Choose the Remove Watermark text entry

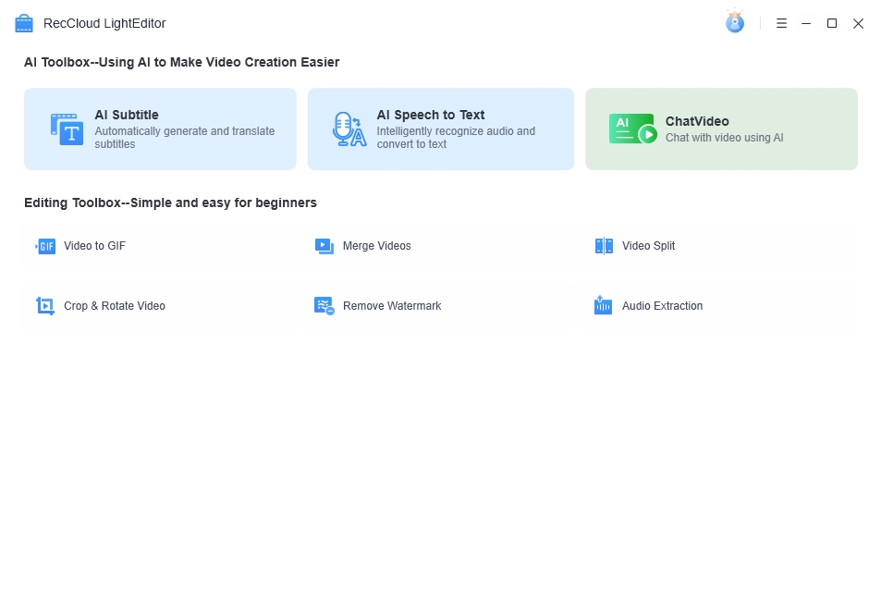pyautogui.click(x=392, y=306)
